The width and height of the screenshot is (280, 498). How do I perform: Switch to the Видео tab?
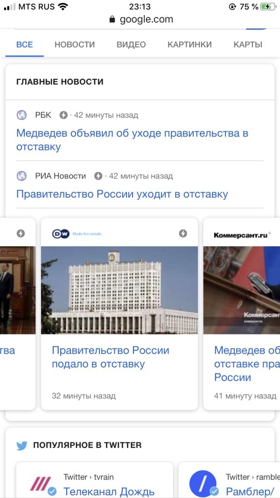[131, 44]
